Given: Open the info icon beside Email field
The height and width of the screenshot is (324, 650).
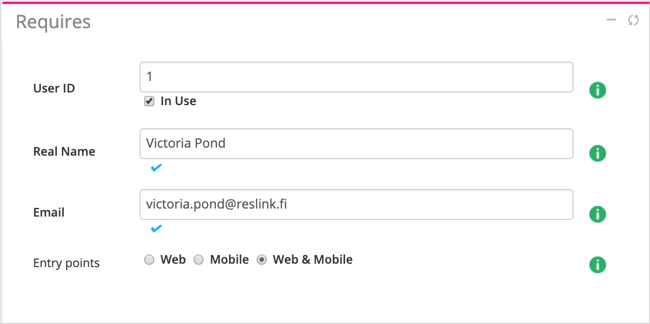Looking at the screenshot, I should pyautogui.click(x=598, y=214).
